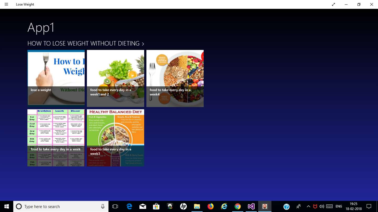Open Visual Studio from the taskbar
The height and width of the screenshot is (212, 378).
251,207
